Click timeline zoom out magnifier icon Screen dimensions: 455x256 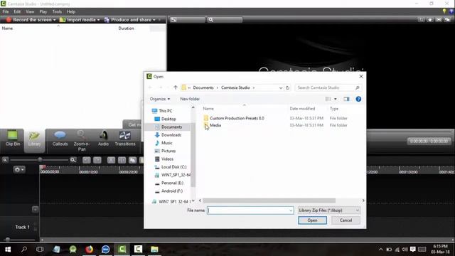5,160
